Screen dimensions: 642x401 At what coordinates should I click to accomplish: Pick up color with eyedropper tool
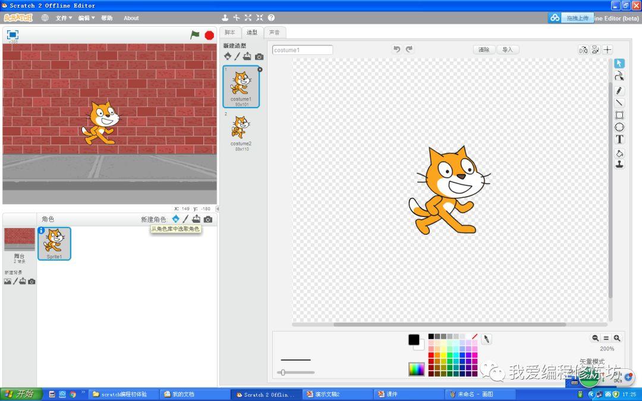click(486, 339)
